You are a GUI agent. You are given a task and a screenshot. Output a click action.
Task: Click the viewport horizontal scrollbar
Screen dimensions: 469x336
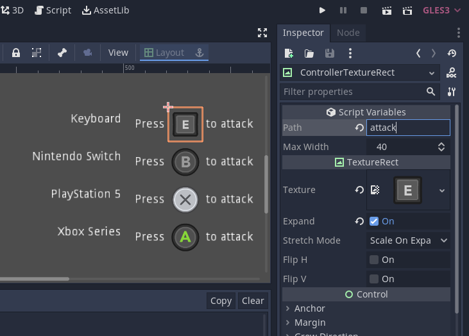[x=35, y=279]
